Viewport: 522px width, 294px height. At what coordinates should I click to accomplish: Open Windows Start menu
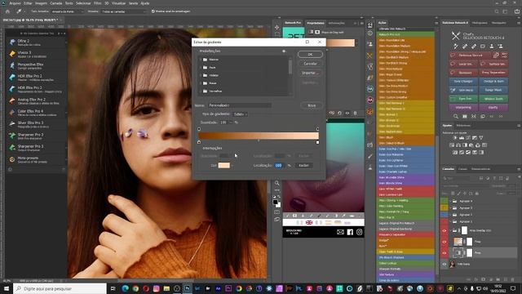6,288
